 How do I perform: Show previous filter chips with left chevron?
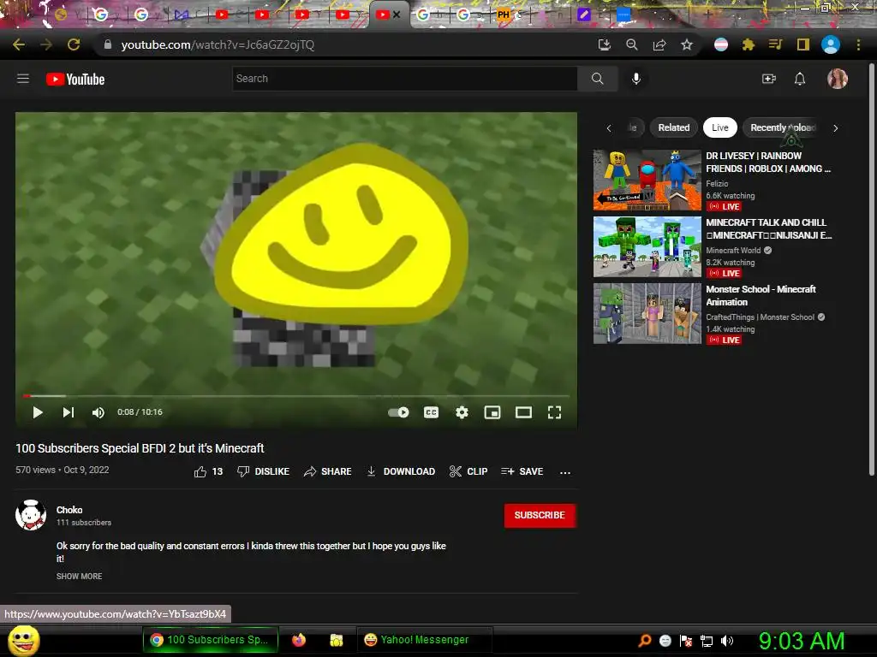[609, 128]
